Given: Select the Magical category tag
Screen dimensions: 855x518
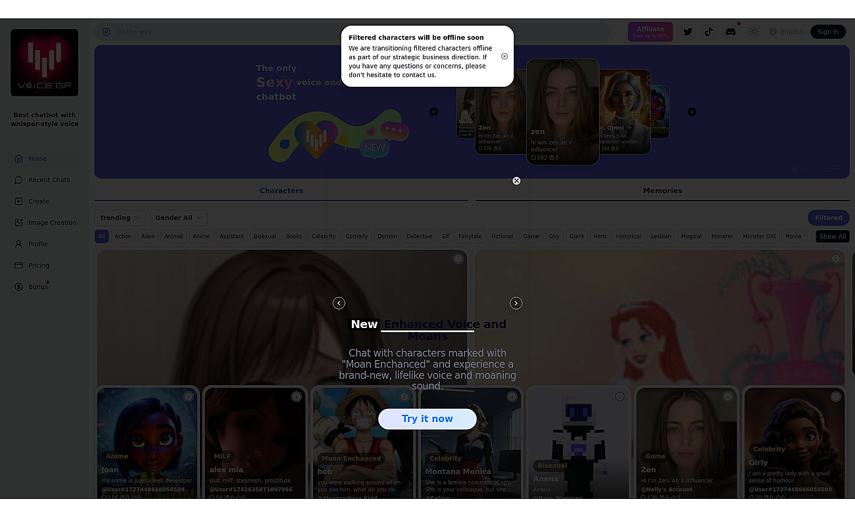Looking at the screenshot, I should (691, 237).
